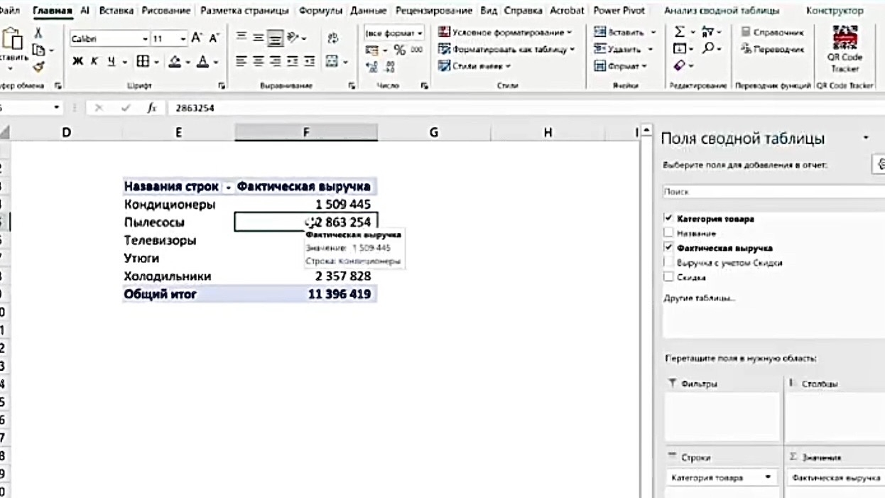Open Find and Select magnifier
The width and height of the screenshot is (885, 498).
tap(708, 49)
